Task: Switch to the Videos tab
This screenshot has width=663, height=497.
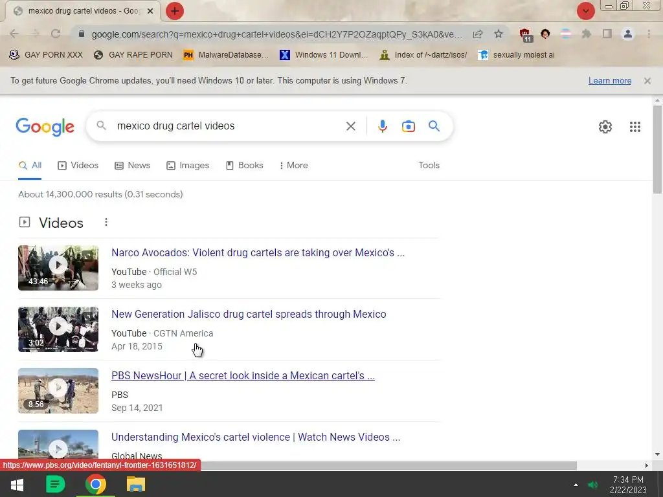Action: (78, 166)
